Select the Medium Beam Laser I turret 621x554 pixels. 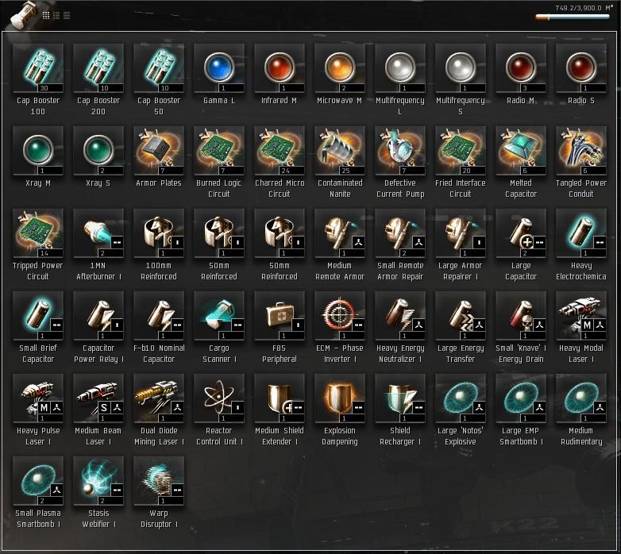tap(98, 398)
